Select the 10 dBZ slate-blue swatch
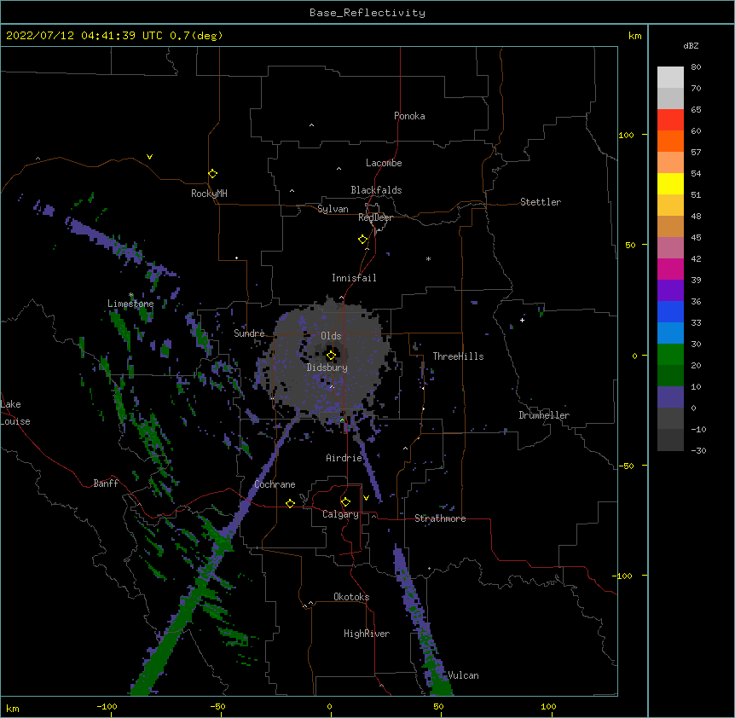735x718 pixels. pyautogui.click(x=670, y=397)
